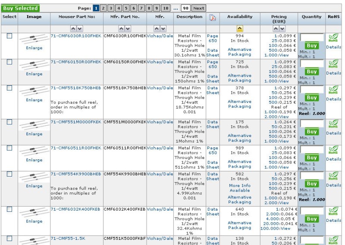This screenshot has height=245, width=345.
Task: Focus quantity field for CMF554K9900BHEB
Action: 312,176
